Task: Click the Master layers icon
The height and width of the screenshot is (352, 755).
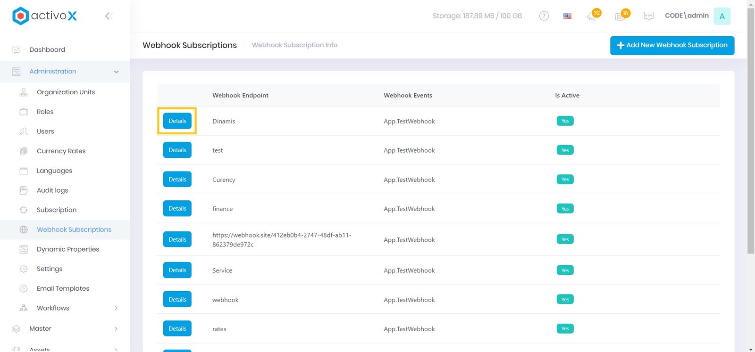Action: 17,329
